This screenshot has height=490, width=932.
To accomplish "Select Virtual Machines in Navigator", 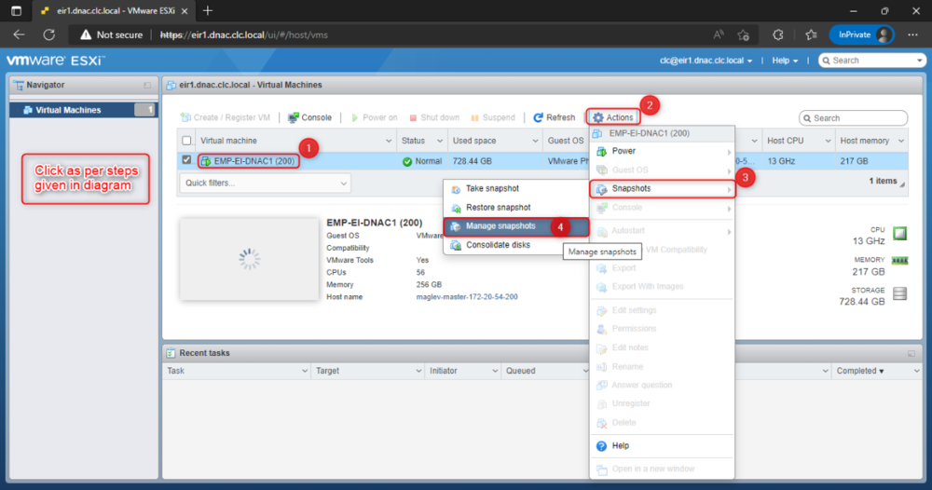I will click(x=84, y=110).
